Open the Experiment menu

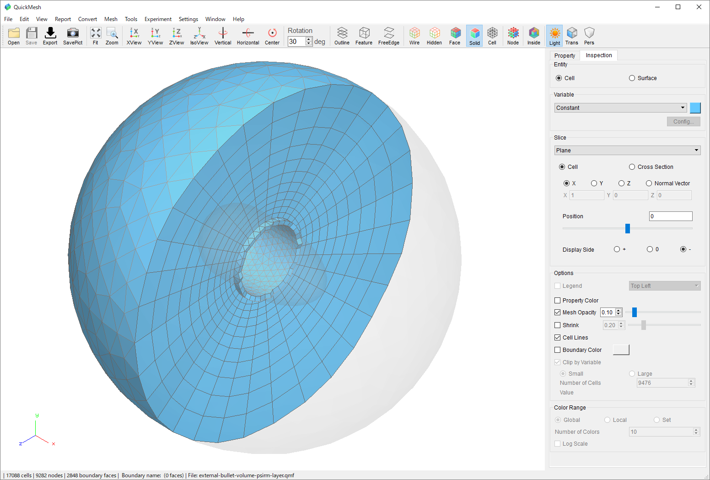[x=158, y=19]
